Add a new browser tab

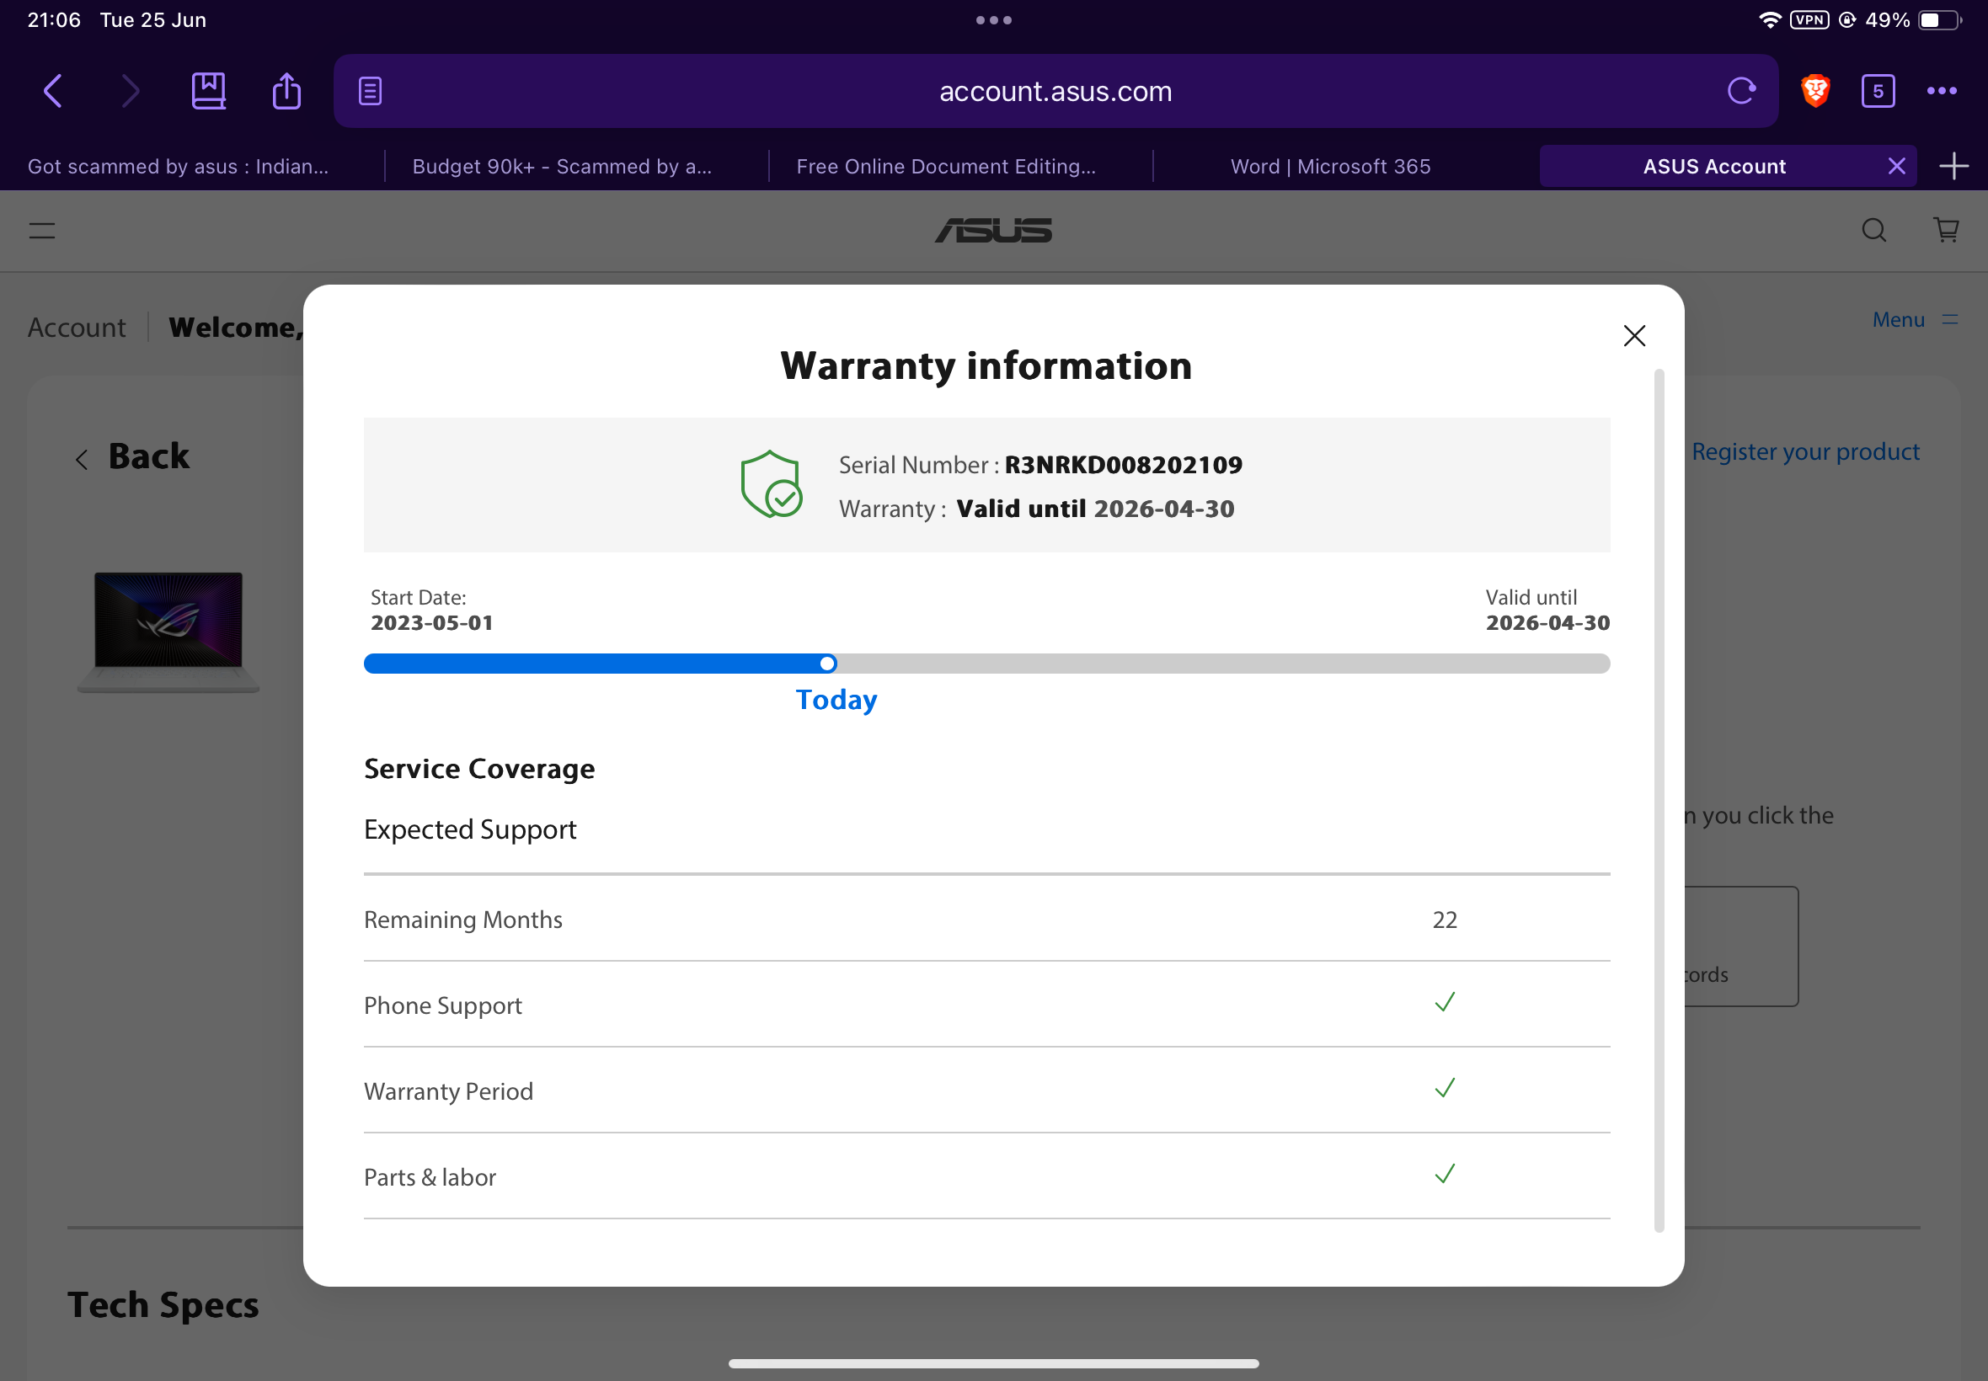pyautogui.click(x=1954, y=166)
